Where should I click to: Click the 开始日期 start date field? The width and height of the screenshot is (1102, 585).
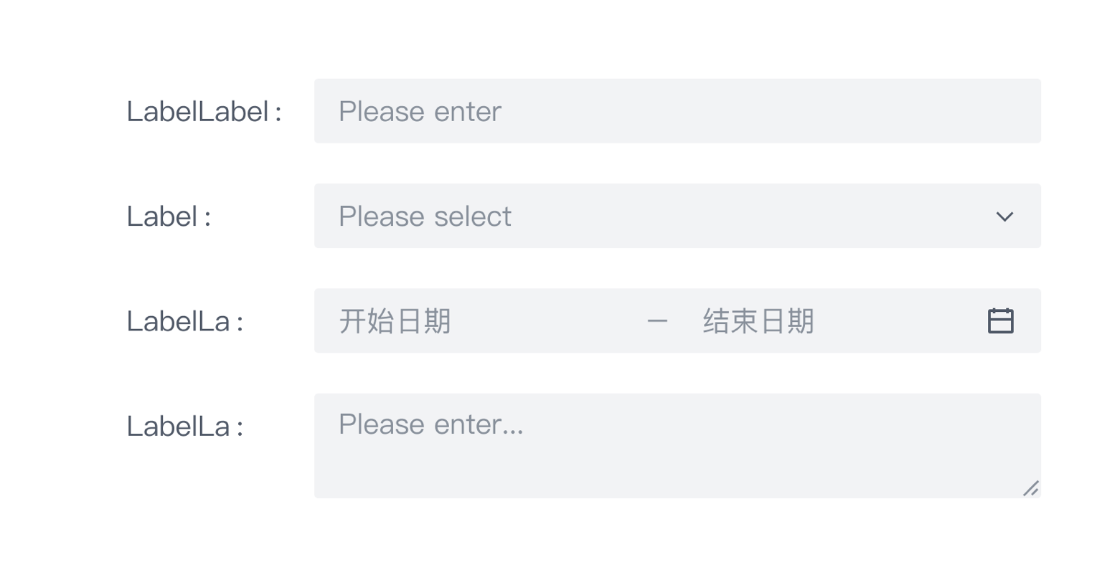coord(395,321)
